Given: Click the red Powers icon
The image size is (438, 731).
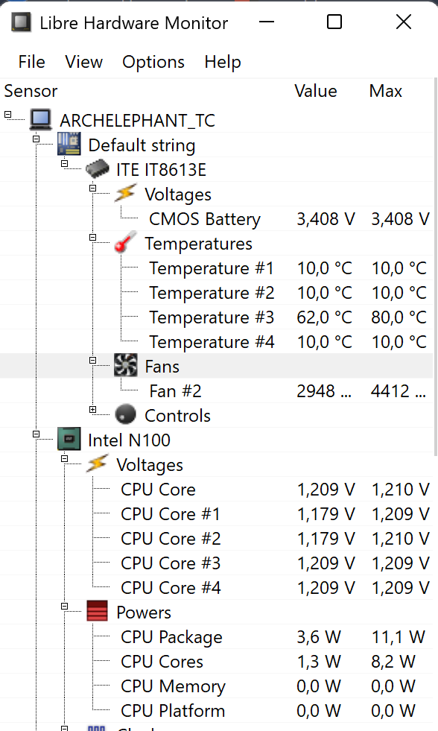Looking at the screenshot, I should click(98, 612).
